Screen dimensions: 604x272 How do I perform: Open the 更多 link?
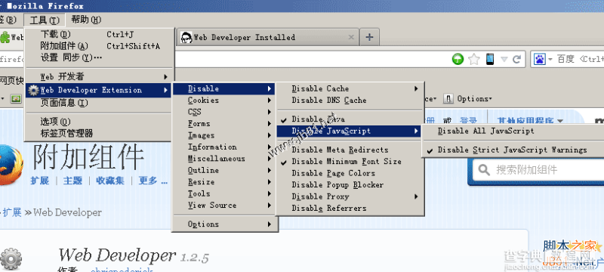pyautogui.click(x=153, y=181)
